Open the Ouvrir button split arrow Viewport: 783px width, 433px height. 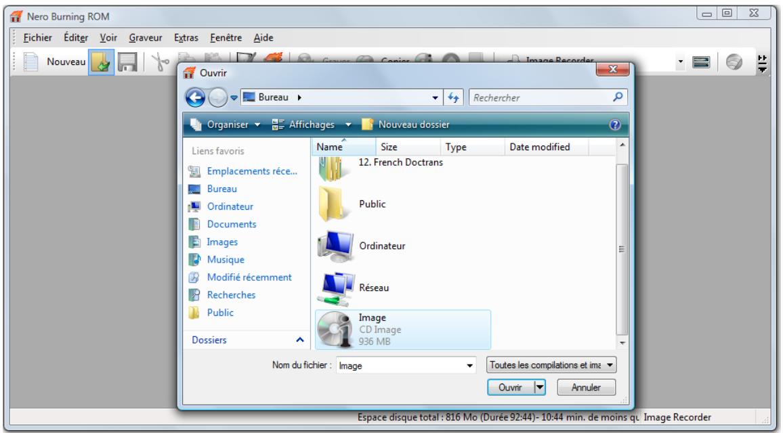(540, 388)
